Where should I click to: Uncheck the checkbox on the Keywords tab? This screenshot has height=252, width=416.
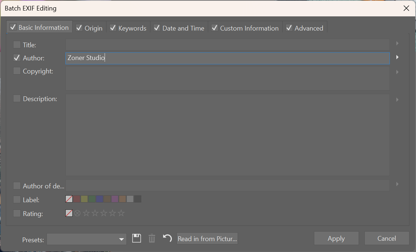113,28
